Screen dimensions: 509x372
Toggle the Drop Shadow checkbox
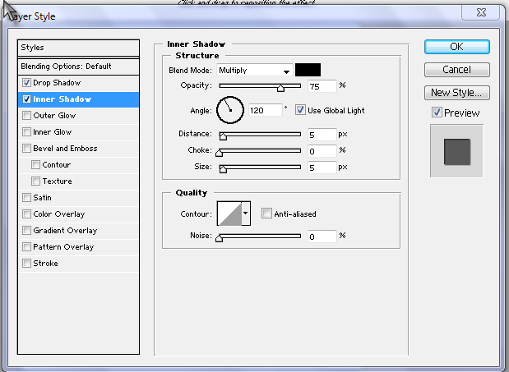26,83
